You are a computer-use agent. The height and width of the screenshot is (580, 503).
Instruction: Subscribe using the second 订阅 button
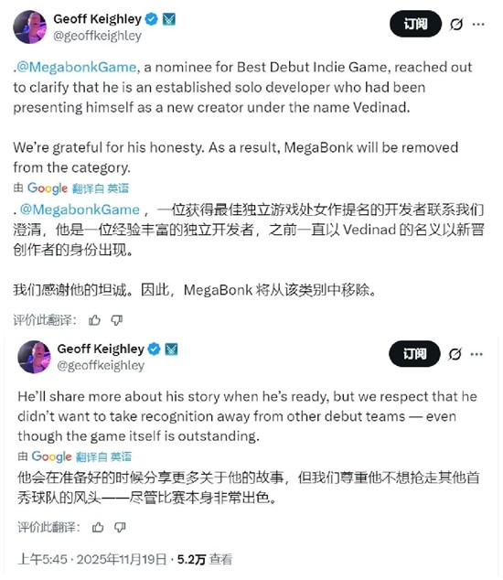click(x=414, y=354)
